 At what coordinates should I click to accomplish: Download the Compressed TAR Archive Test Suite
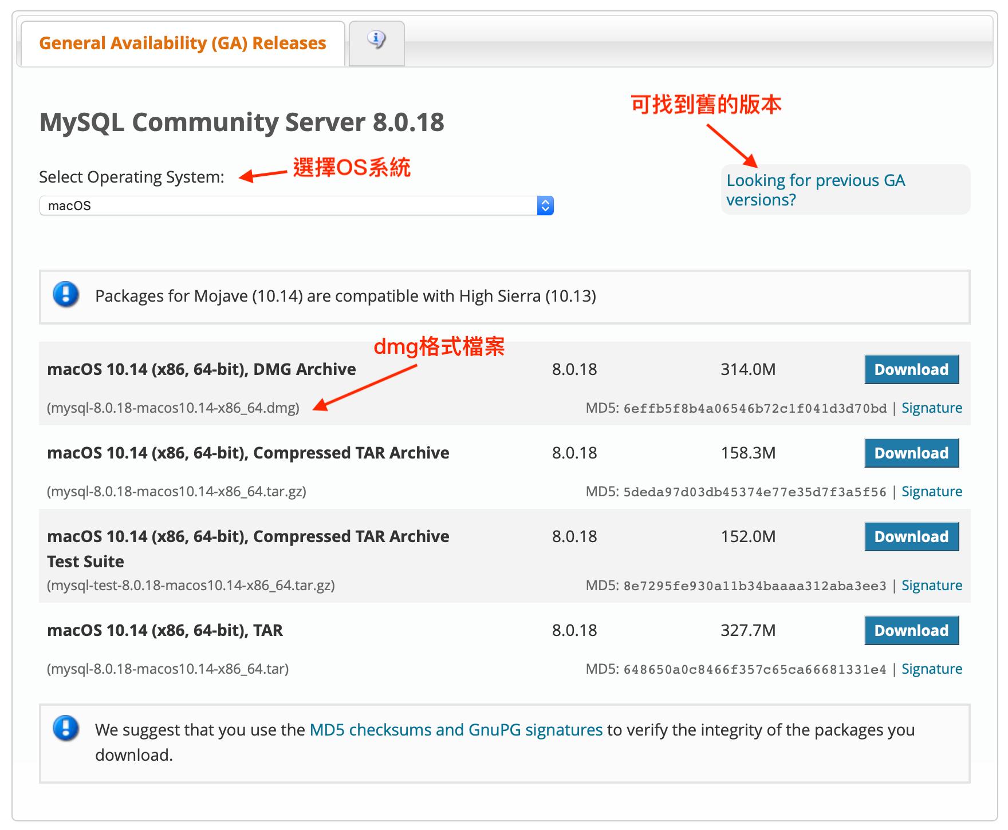pyautogui.click(x=911, y=536)
